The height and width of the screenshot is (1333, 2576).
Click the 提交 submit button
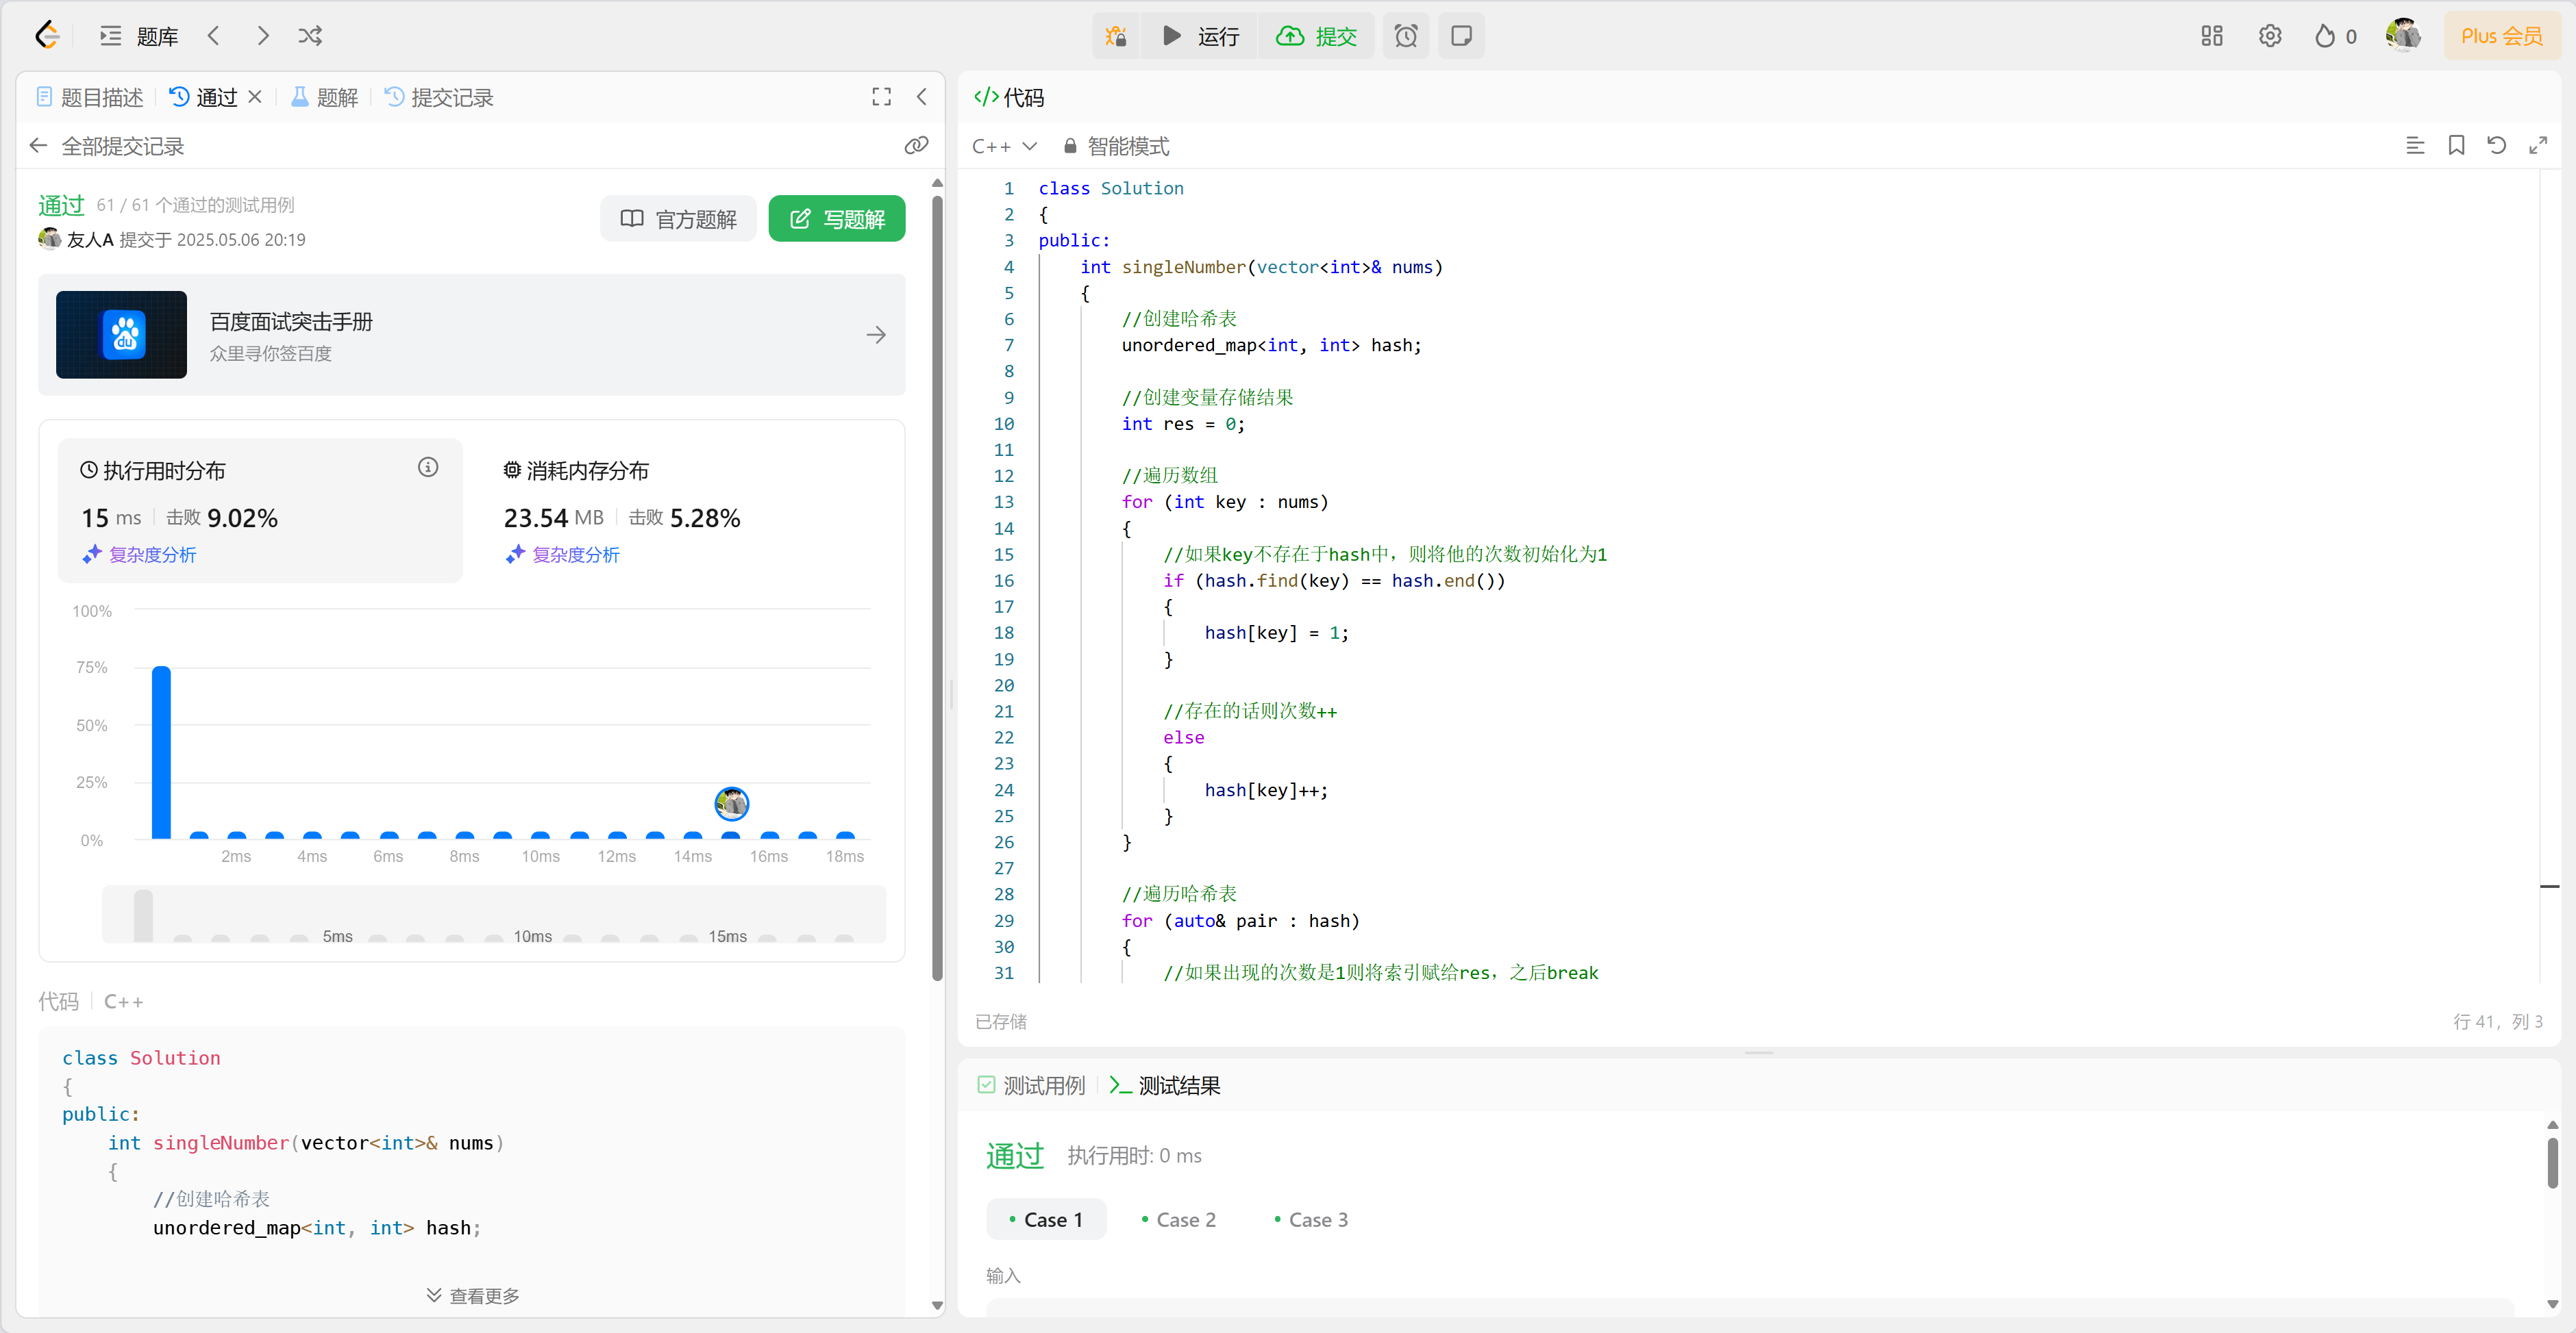coord(1317,36)
